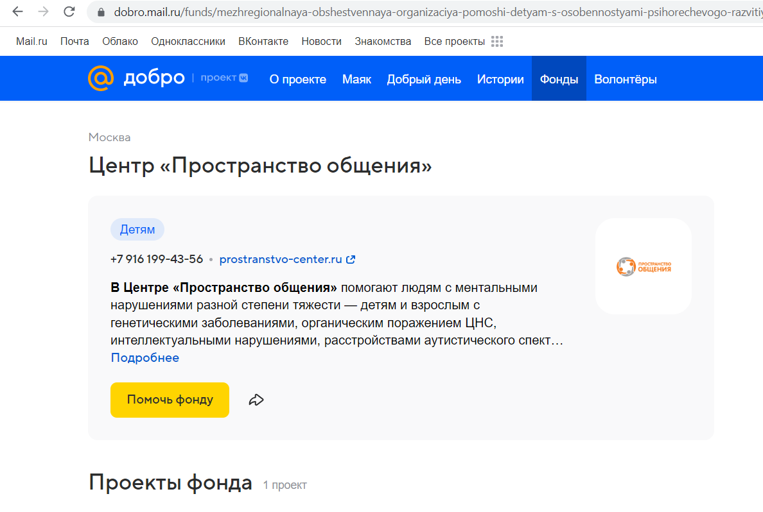The height and width of the screenshot is (512, 763).
Task: Open Новости link
Action: (x=321, y=41)
